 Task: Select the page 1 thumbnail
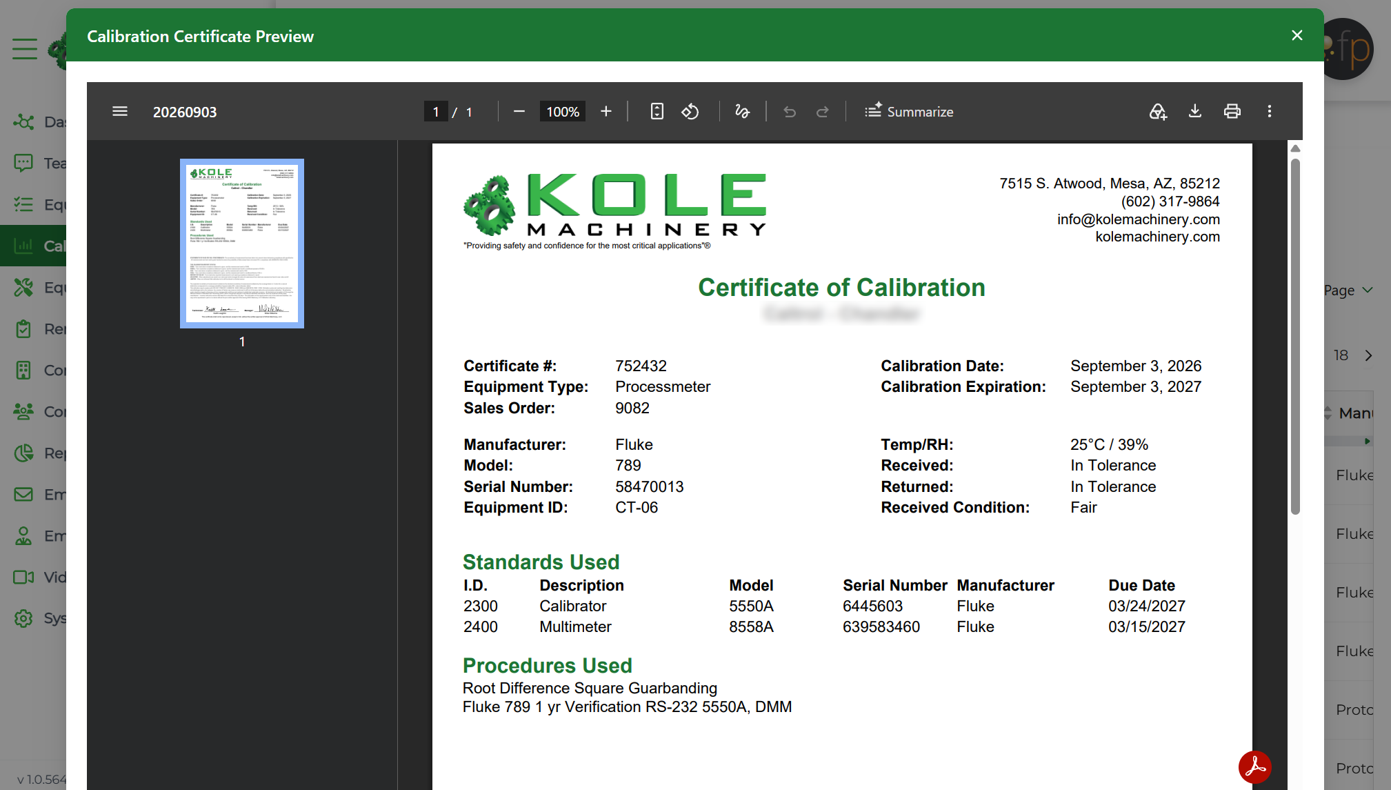242,244
